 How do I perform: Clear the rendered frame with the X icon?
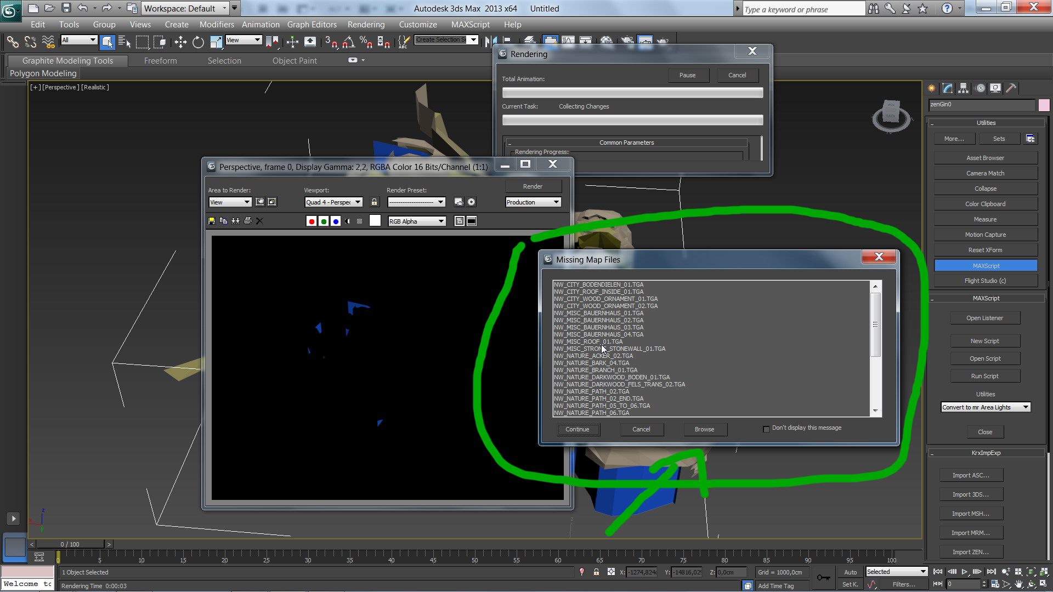tap(259, 221)
